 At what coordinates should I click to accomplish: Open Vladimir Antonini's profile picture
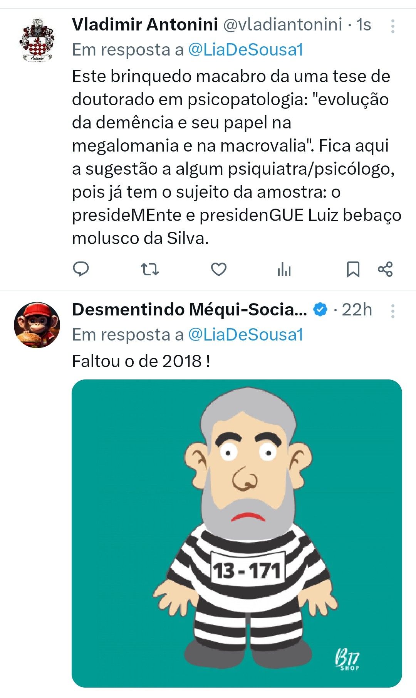click(37, 40)
